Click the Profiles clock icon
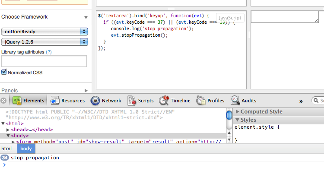This screenshot has height=177, width=324. click(200, 101)
